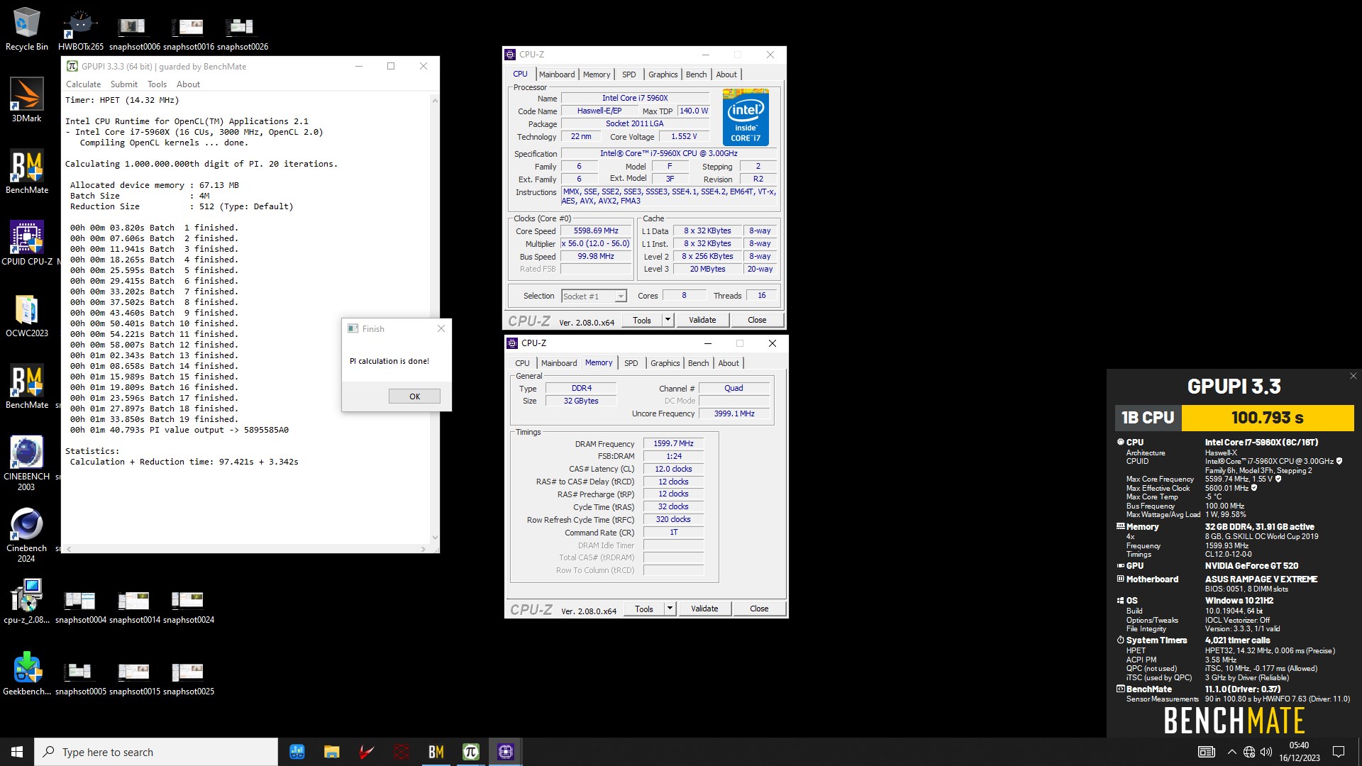Open snaphsot0015 desktop file
The image size is (1362, 766).
coord(134,678)
